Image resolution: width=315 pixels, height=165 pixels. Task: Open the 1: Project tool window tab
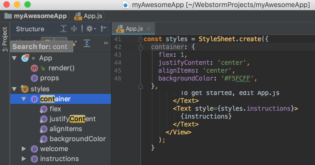5,39
